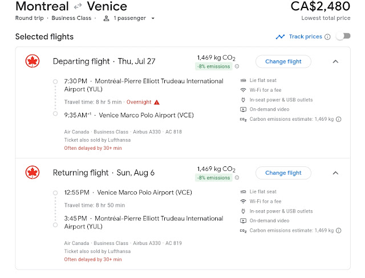This screenshot has width=365, height=278.
Task: Click the Track prices info icon
Action: pos(327,37)
